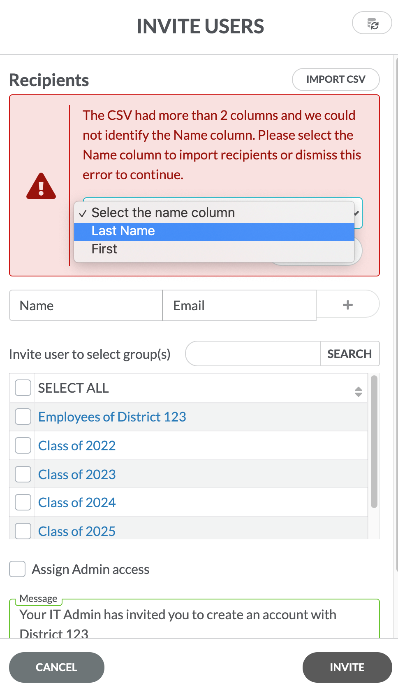398x693 pixels.
Task: Choose Last Name from column dropdown
Action: 214,231
